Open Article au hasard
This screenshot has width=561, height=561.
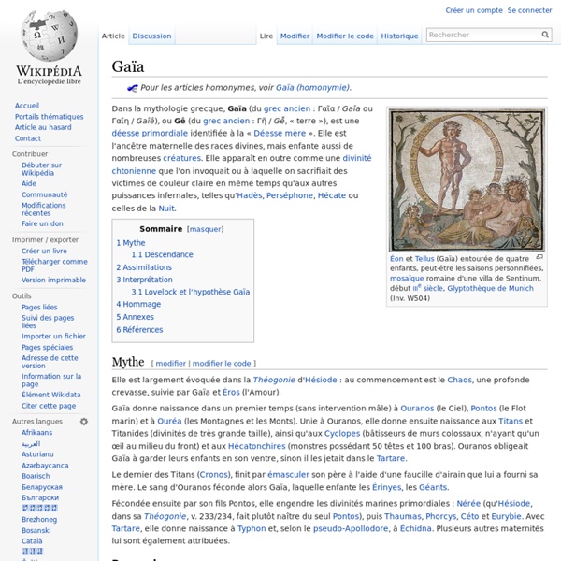pos(43,127)
